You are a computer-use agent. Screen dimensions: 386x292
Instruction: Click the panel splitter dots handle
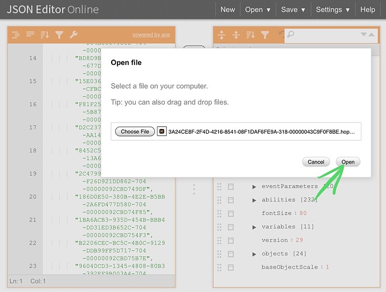click(194, 189)
